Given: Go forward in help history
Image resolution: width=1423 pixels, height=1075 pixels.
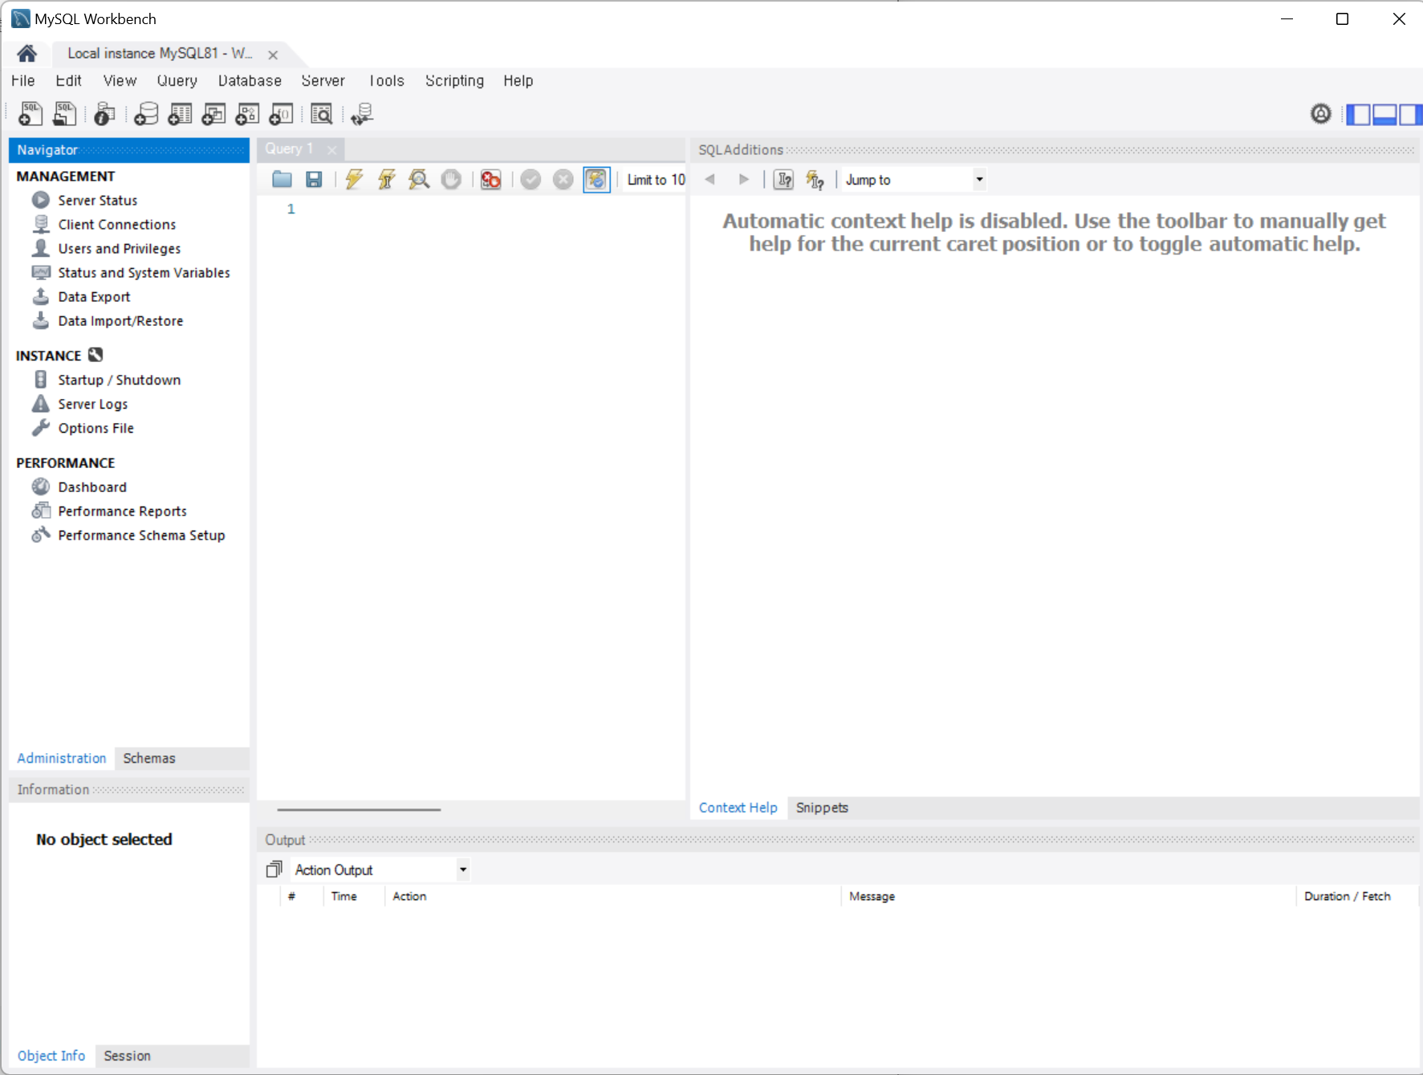Looking at the screenshot, I should tap(744, 180).
